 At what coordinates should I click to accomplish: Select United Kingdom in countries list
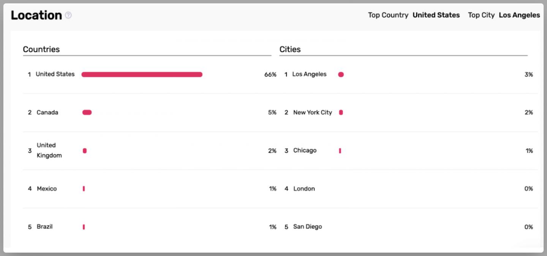click(49, 150)
